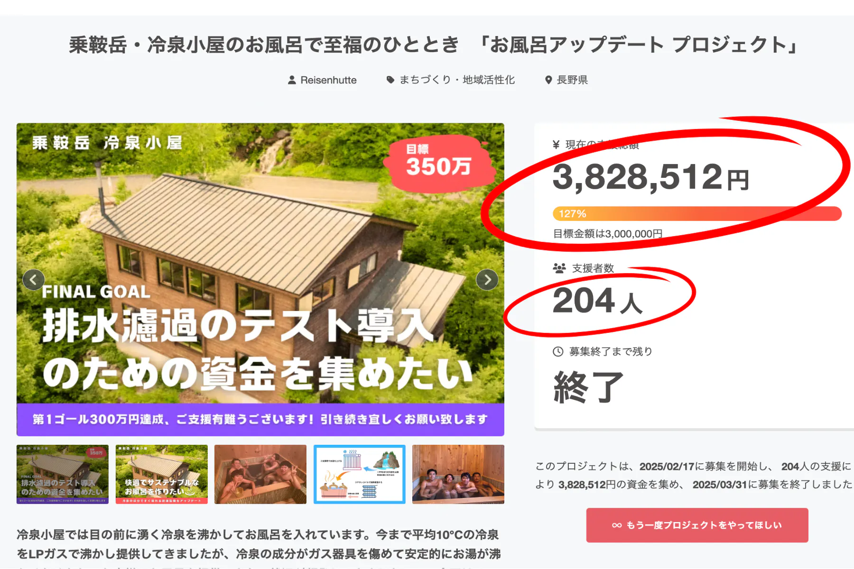Screen dimensions: 854x569
Task: Select the highlighted diagram thumbnail
Action: click(x=360, y=474)
